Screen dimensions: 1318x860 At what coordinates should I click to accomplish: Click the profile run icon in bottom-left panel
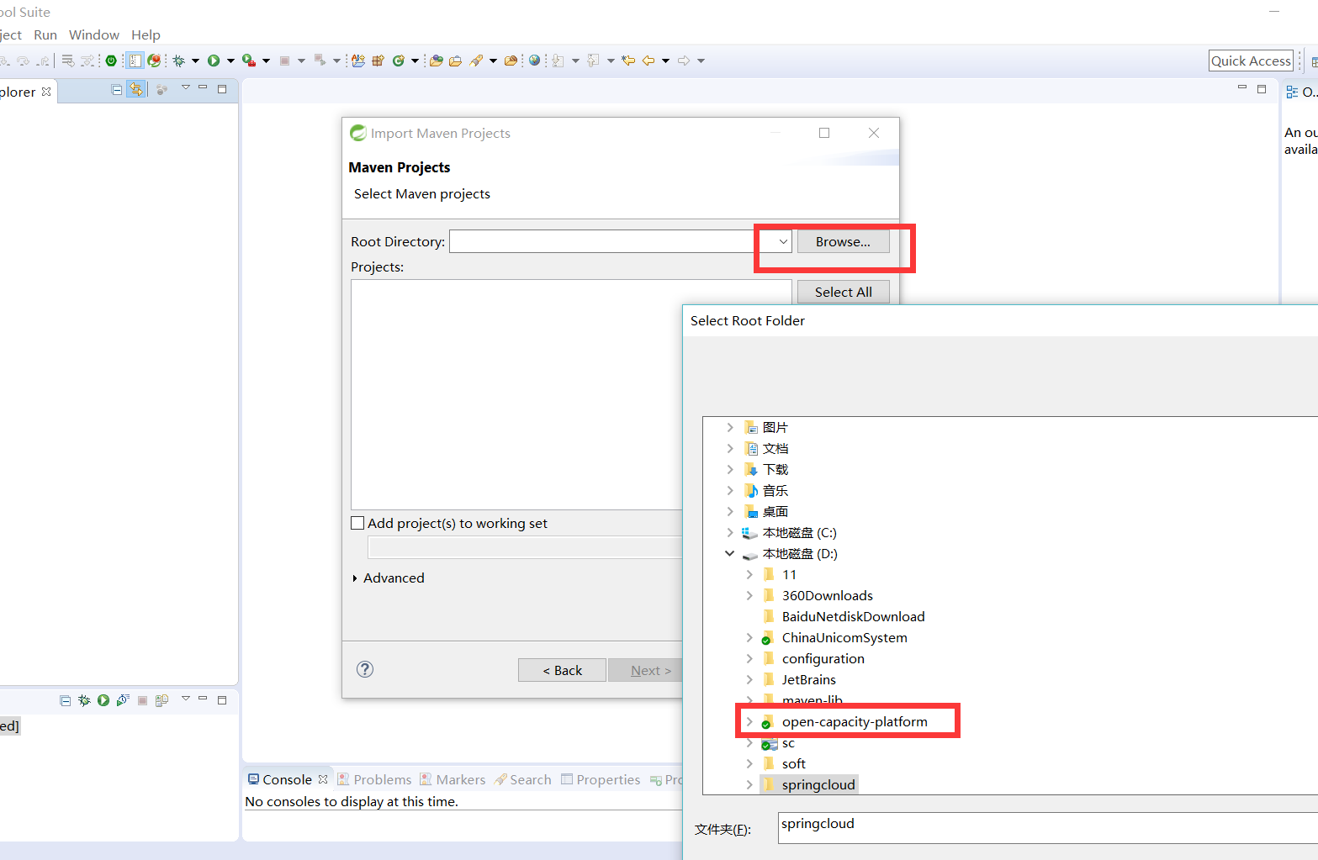point(123,700)
